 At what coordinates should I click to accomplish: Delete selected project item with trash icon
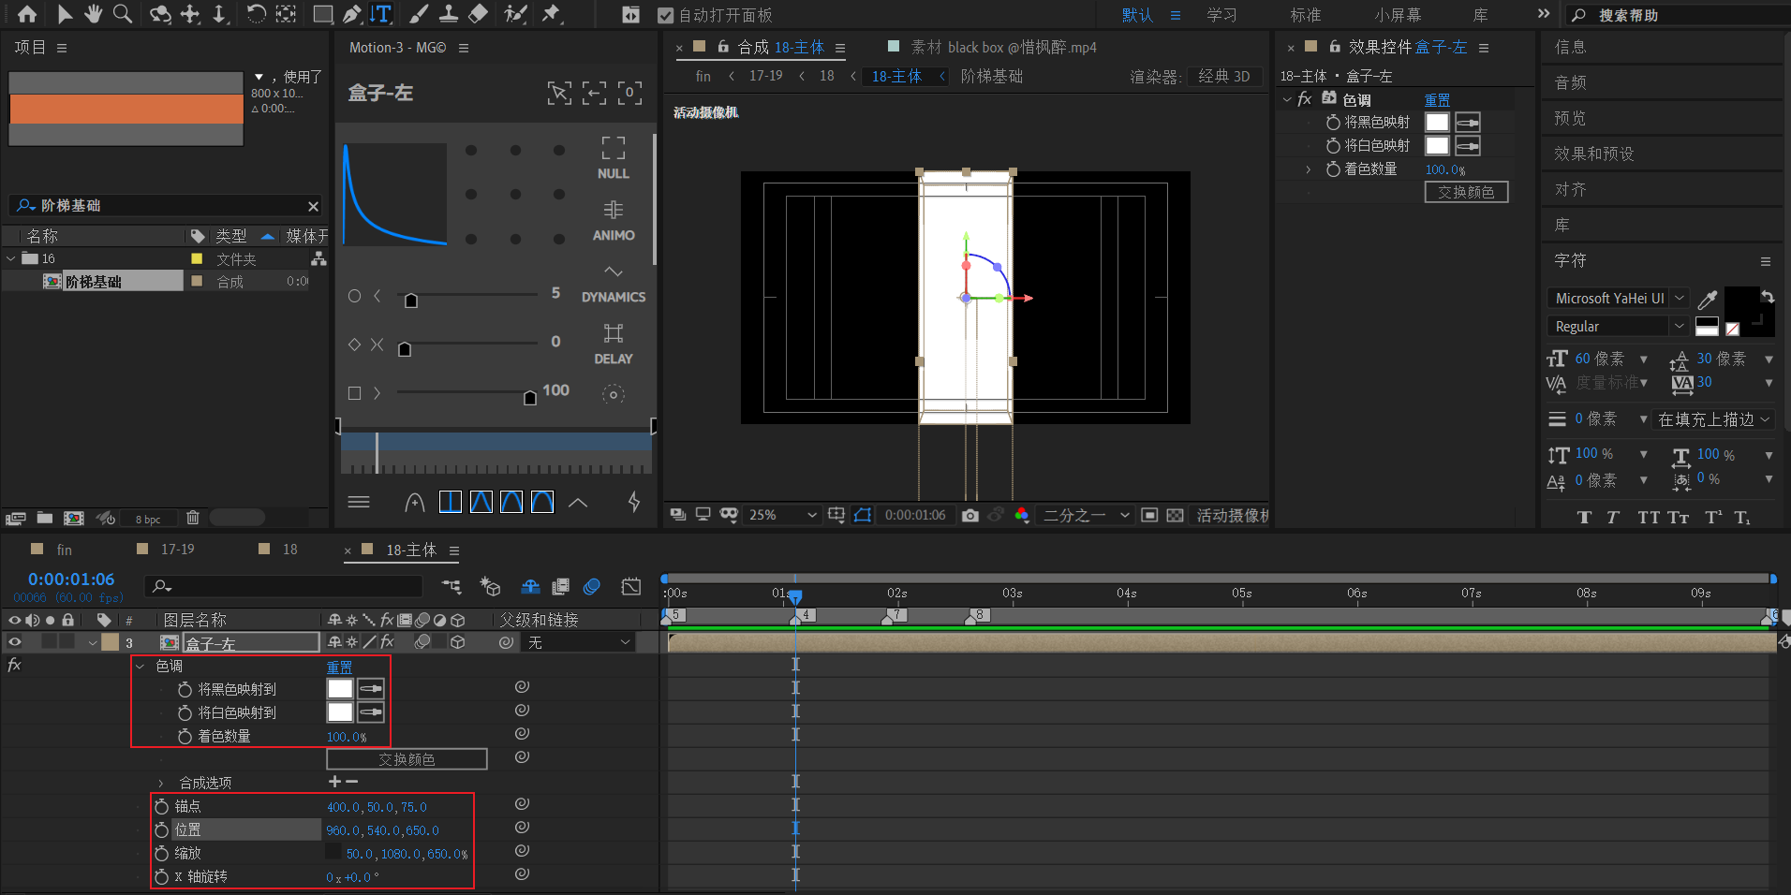coord(193,518)
